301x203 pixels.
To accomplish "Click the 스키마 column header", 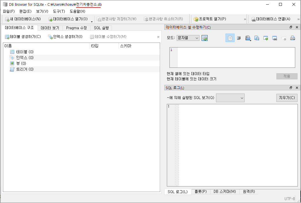I will [139, 46].
